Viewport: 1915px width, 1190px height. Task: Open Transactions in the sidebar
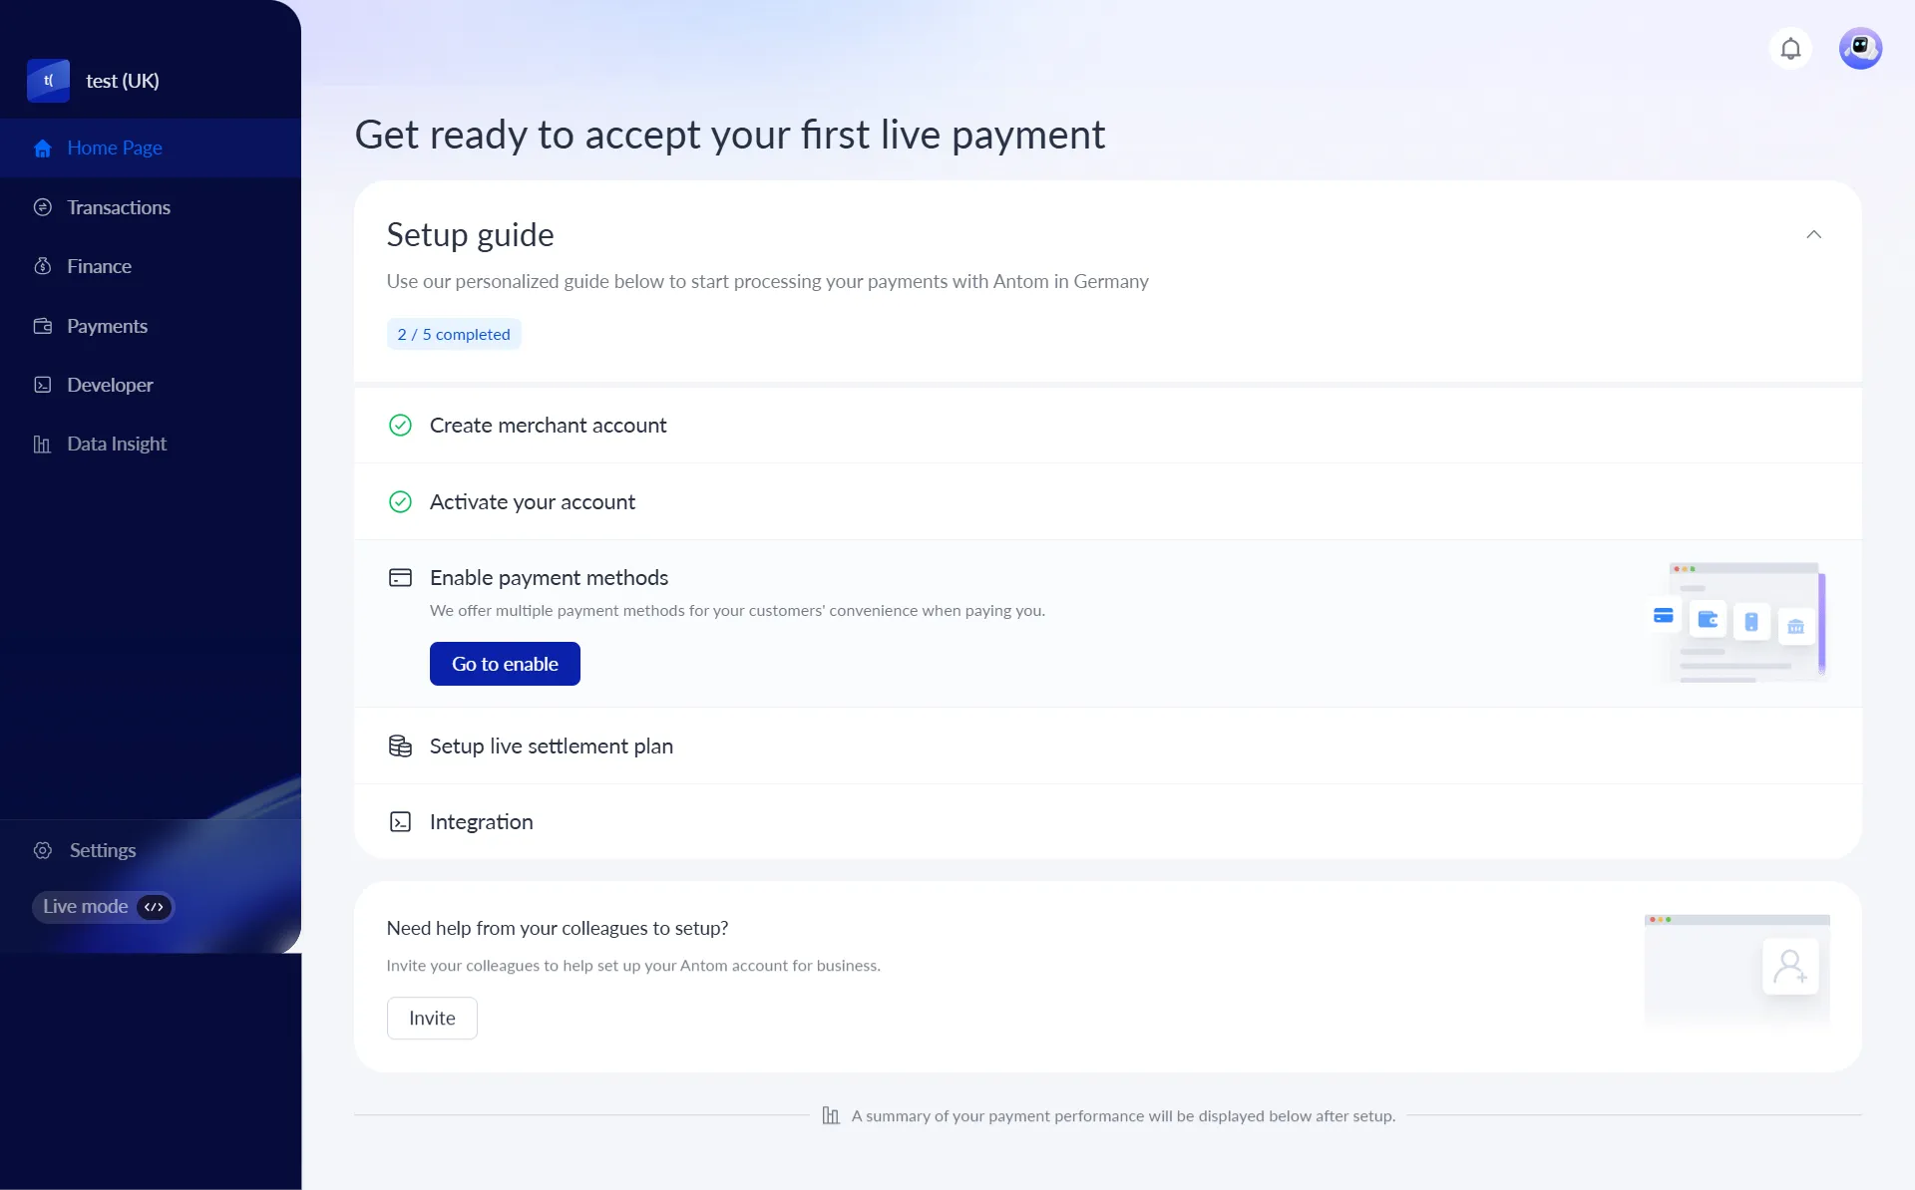click(x=118, y=207)
